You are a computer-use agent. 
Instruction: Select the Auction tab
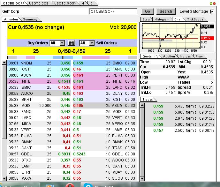[x=169, y=56]
